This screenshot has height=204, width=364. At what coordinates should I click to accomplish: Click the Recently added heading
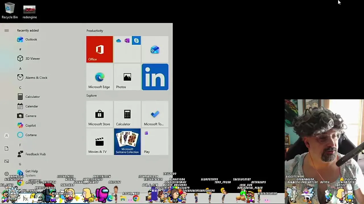pyautogui.click(x=28, y=30)
